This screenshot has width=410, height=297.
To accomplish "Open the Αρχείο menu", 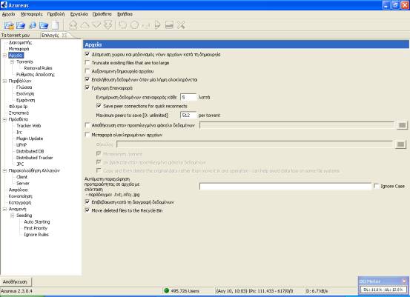I will (x=8, y=14).
